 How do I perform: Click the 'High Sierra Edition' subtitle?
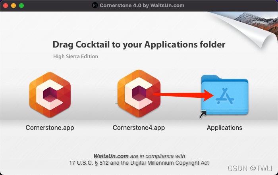coord(75,56)
